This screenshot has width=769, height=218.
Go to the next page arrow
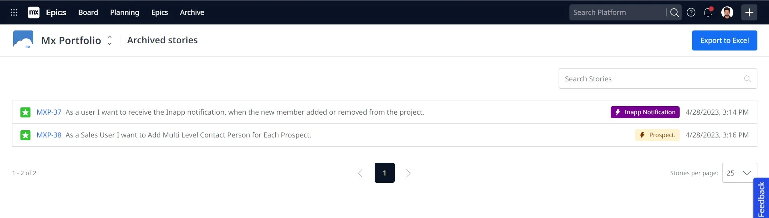[x=408, y=173]
